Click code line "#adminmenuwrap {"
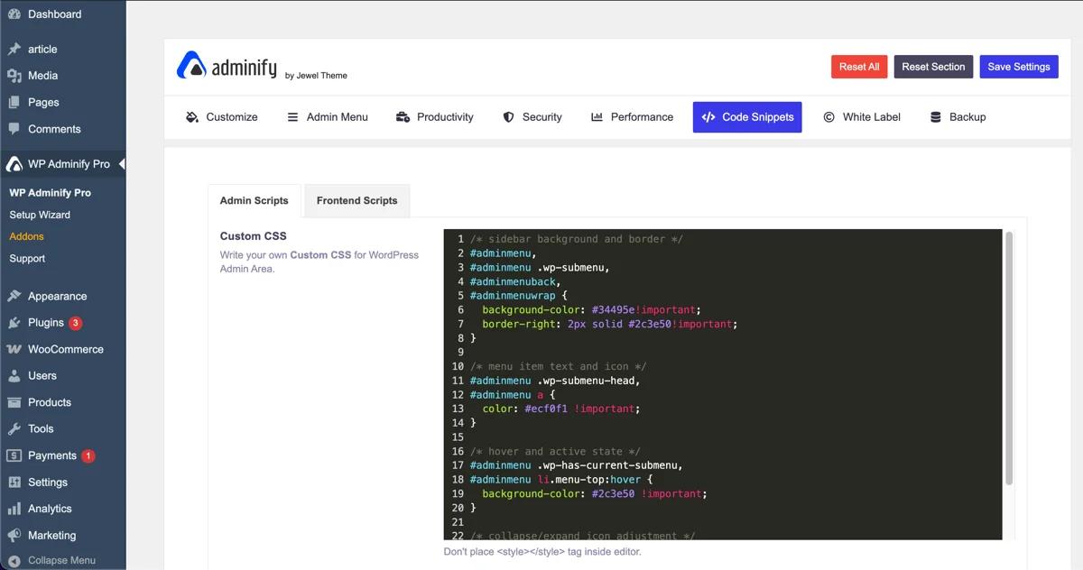1083x570 pixels. pos(519,296)
